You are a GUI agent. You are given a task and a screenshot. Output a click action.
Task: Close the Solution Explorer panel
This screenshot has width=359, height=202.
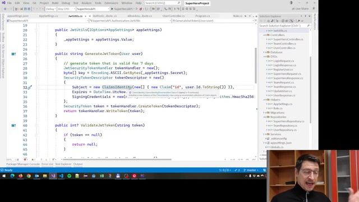(310, 16)
